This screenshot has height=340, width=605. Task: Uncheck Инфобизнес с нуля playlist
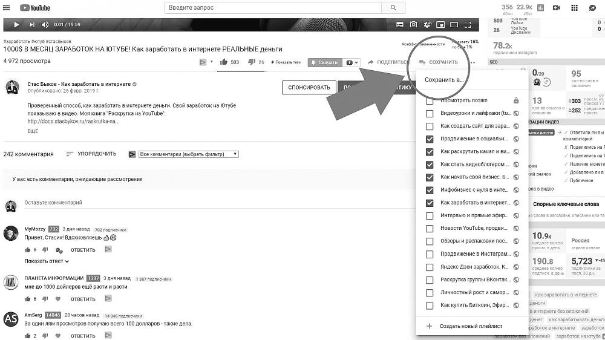tap(430, 190)
